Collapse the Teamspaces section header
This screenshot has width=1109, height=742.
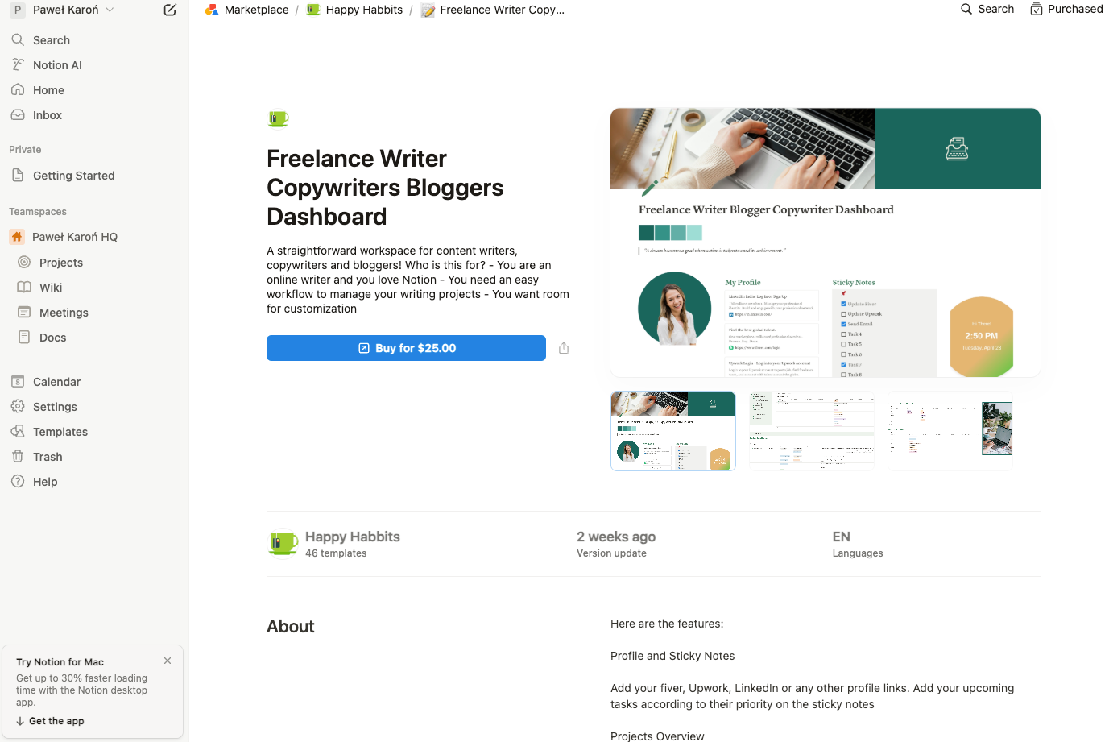[38, 212]
